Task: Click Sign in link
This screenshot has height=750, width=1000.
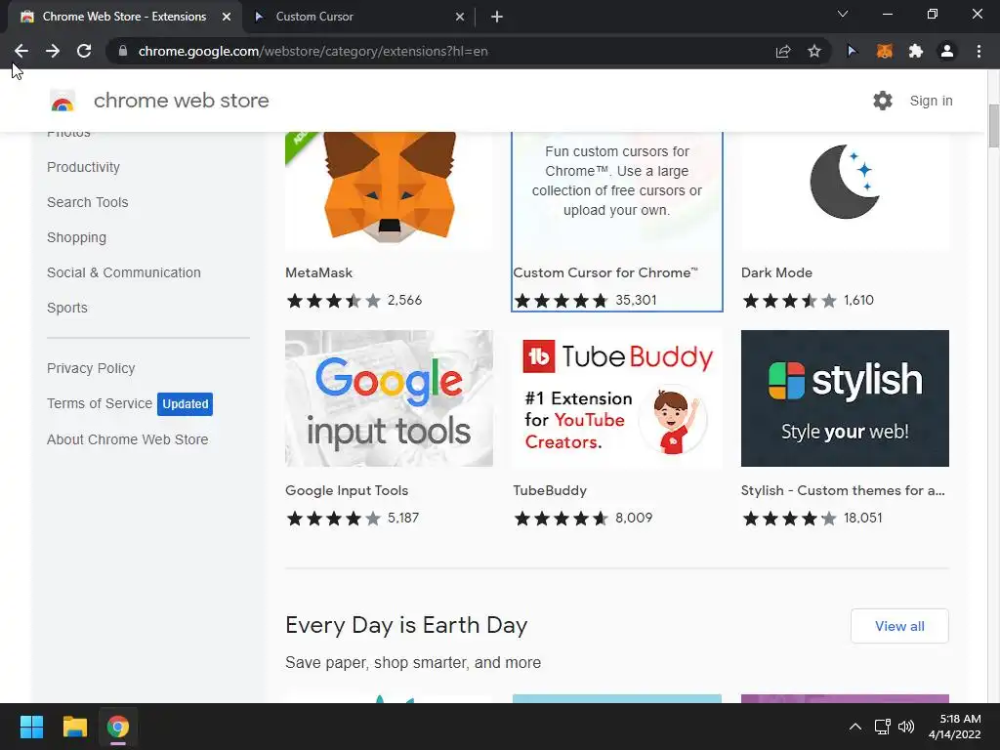Action: [931, 101]
